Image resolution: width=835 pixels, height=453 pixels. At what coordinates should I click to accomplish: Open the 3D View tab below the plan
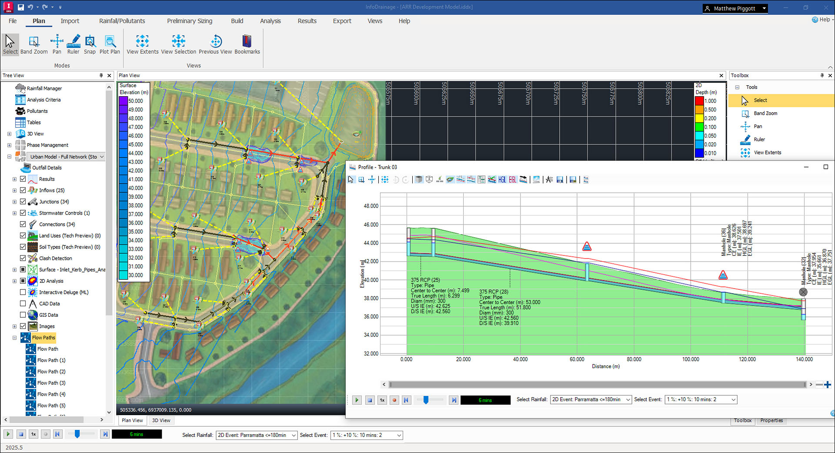pyautogui.click(x=161, y=420)
